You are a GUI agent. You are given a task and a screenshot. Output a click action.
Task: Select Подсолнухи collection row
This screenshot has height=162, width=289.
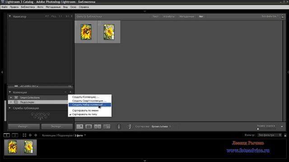(38, 102)
